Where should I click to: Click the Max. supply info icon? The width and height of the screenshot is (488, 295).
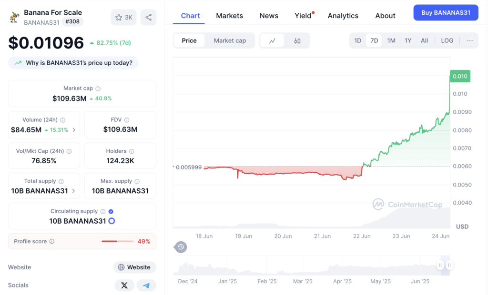click(x=137, y=182)
